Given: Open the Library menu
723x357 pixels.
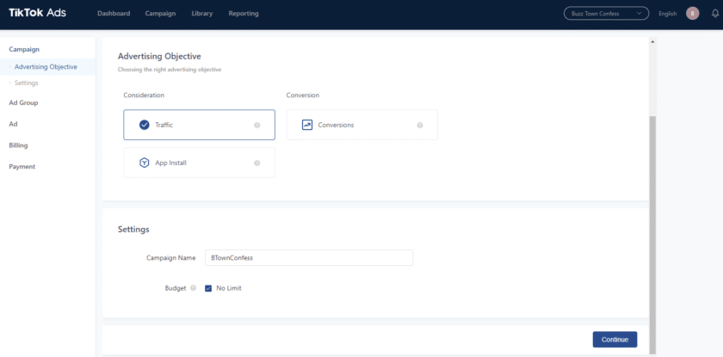Looking at the screenshot, I should pyautogui.click(x=202, y=14).
